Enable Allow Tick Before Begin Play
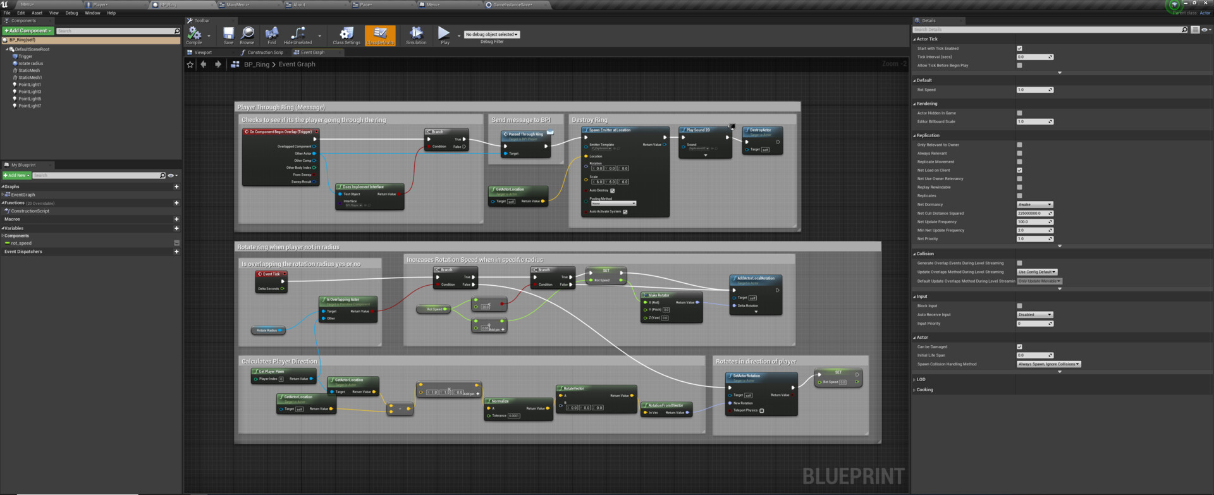Screen dimensions: 1214x495 (1019, 65)
